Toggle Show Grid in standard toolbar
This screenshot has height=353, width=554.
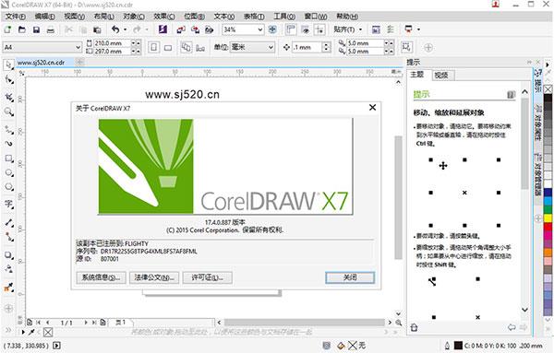(306, 29)
